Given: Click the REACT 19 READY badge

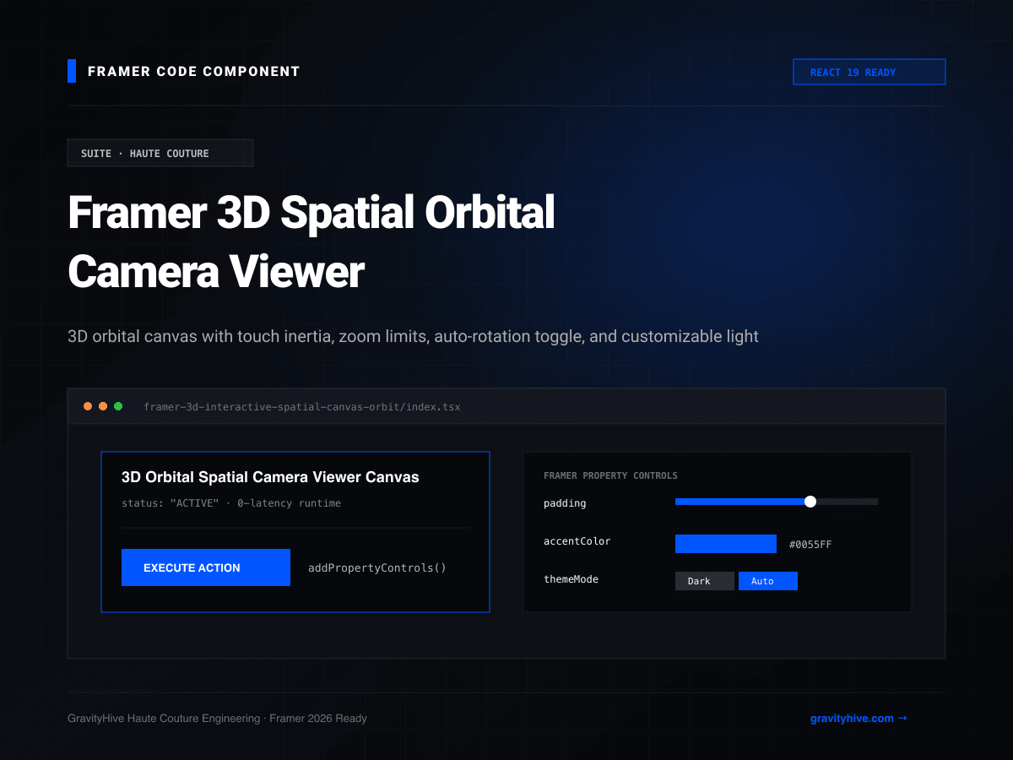Looking at the screenshot, I should (x=869, y=72).
